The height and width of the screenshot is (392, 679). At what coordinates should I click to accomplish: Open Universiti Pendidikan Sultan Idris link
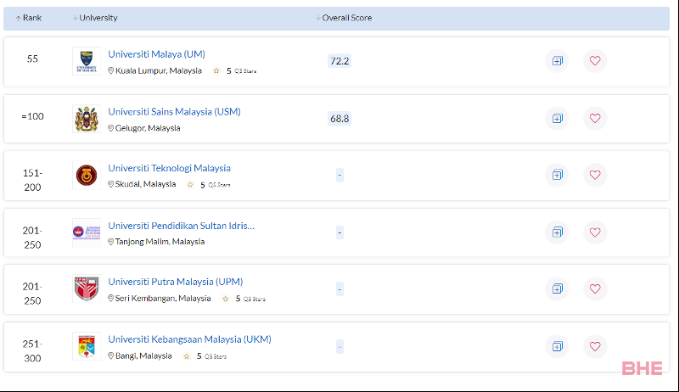coord(182,226)
